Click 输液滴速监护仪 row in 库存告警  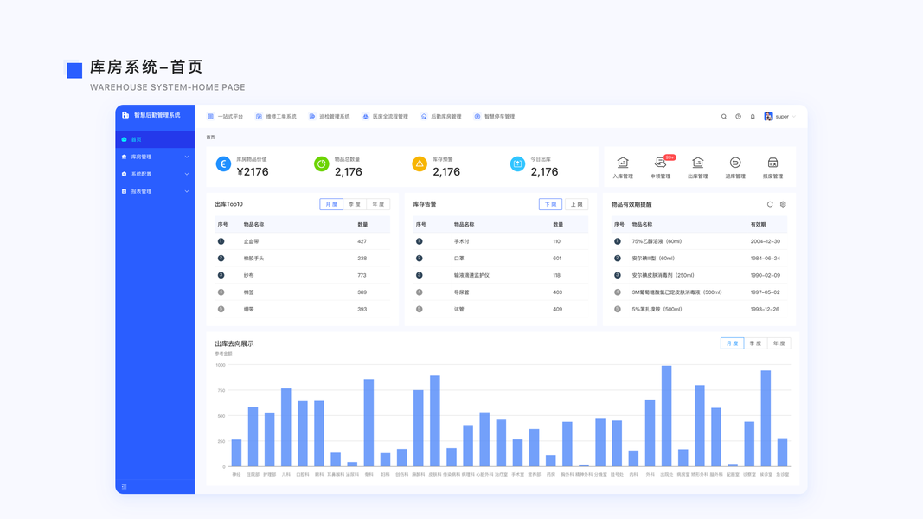[501, 275]
